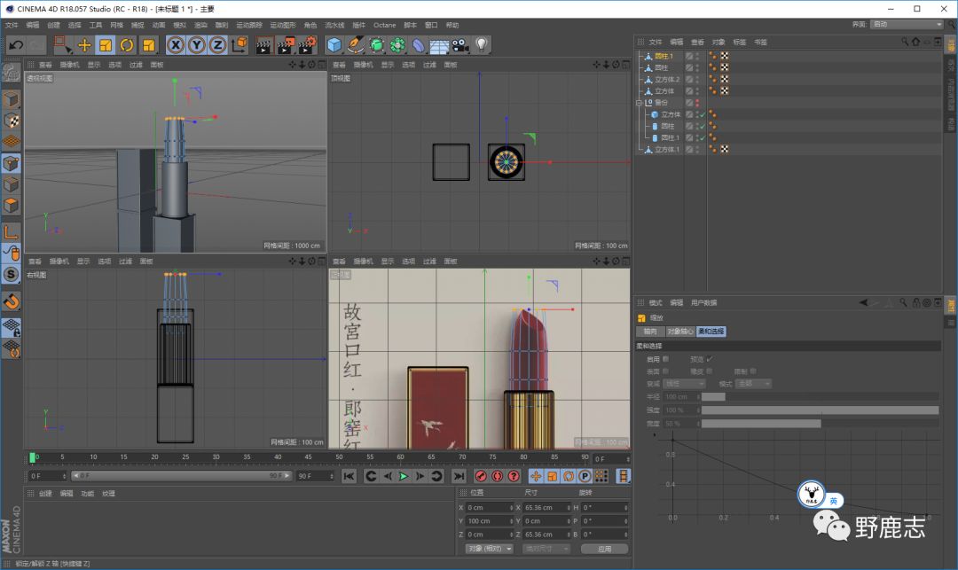Click the Light bulb icon
This screenshot has width=958, height=570.
point(482,44)
